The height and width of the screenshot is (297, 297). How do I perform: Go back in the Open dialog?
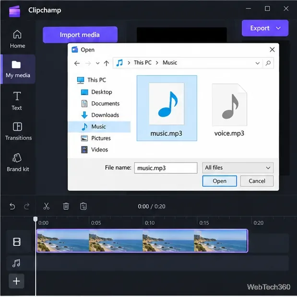coord(77,63)
